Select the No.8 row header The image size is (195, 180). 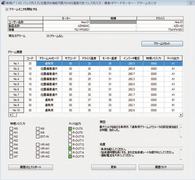[x=16, y=100]
